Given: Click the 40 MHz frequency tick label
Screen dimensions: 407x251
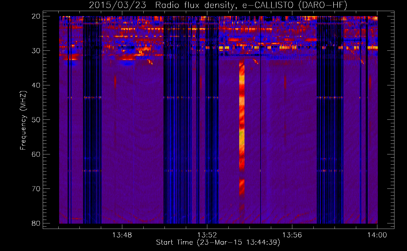Looking at the screenshot, I should 36,85.
